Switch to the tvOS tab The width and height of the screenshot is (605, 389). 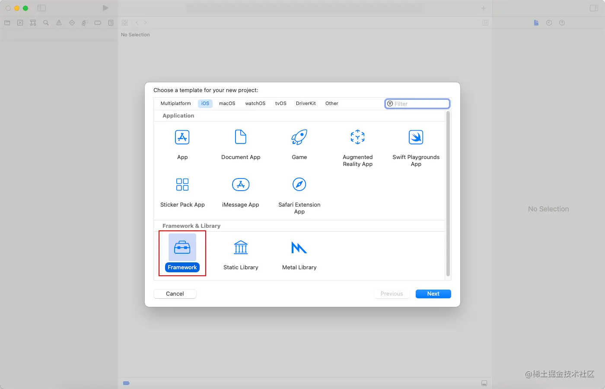281,104
